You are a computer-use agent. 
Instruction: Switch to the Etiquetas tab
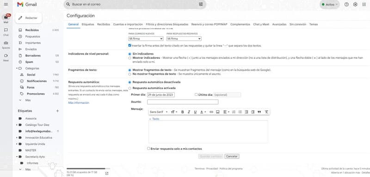pos(88,25)
